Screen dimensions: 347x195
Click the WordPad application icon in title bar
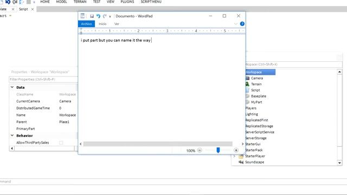[x=82, y=16]
